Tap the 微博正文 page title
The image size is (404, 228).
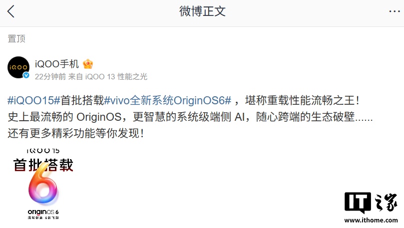click(x=203, y=11)
